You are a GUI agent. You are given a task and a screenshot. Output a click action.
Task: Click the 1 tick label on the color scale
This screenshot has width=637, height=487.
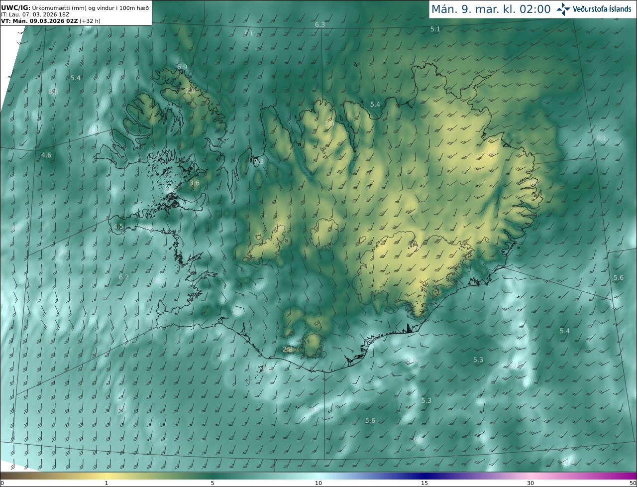[x=106, y=483]
